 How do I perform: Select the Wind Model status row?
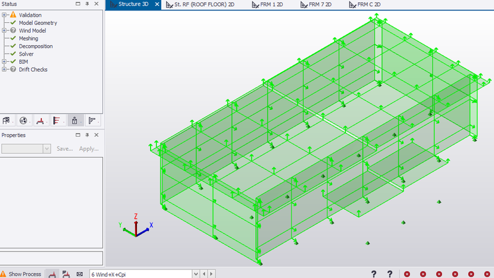[x=32, y=30]
